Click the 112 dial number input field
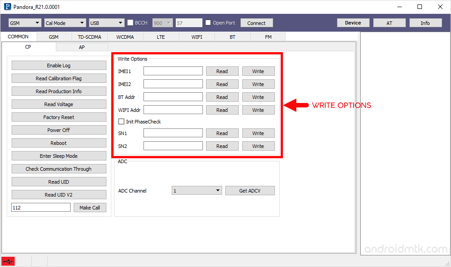This screenshot has width=451, height=267. tap(41, 207)
